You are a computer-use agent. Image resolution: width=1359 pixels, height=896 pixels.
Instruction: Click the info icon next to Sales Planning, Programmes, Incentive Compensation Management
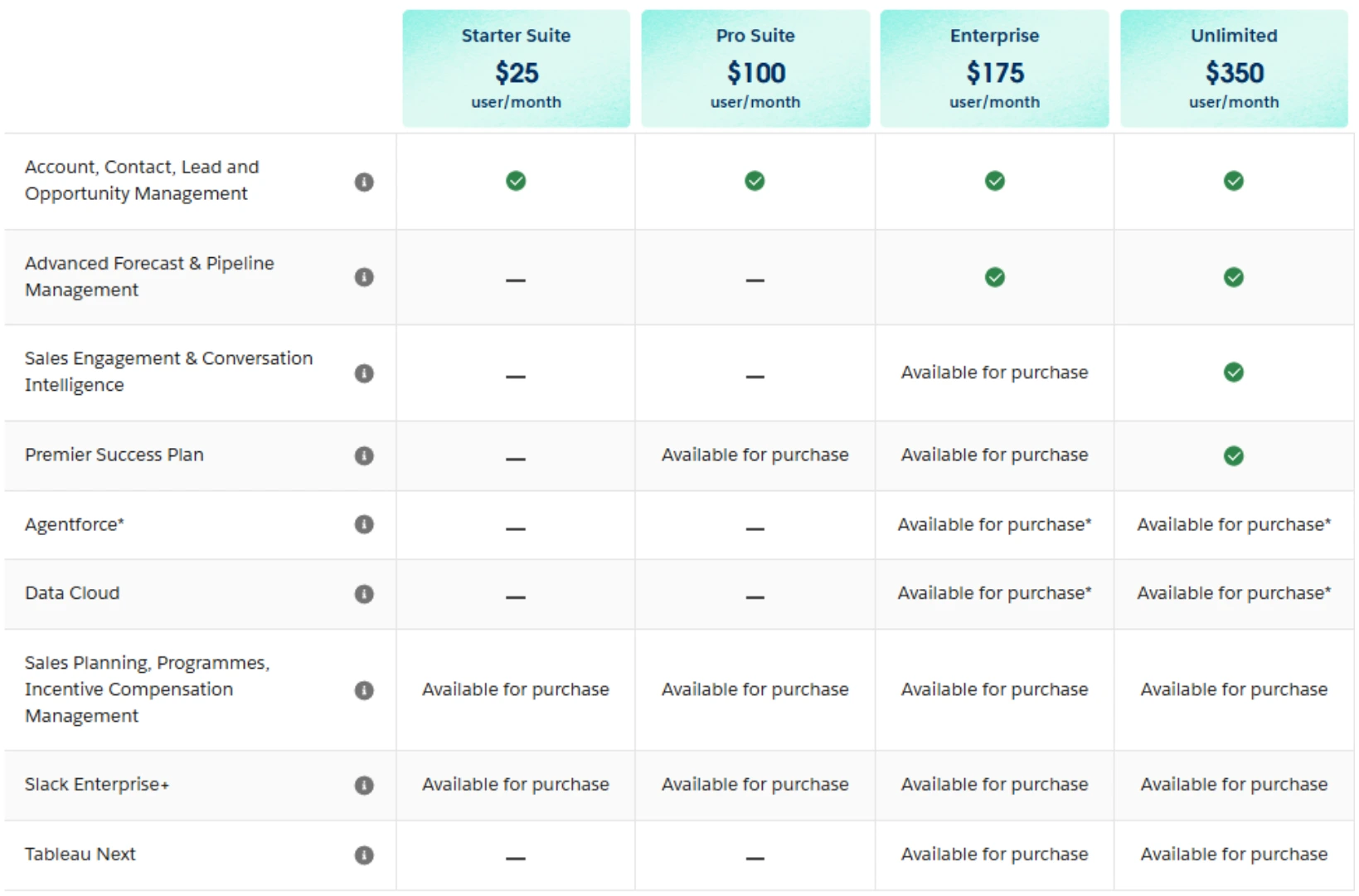tap(363, 689)
